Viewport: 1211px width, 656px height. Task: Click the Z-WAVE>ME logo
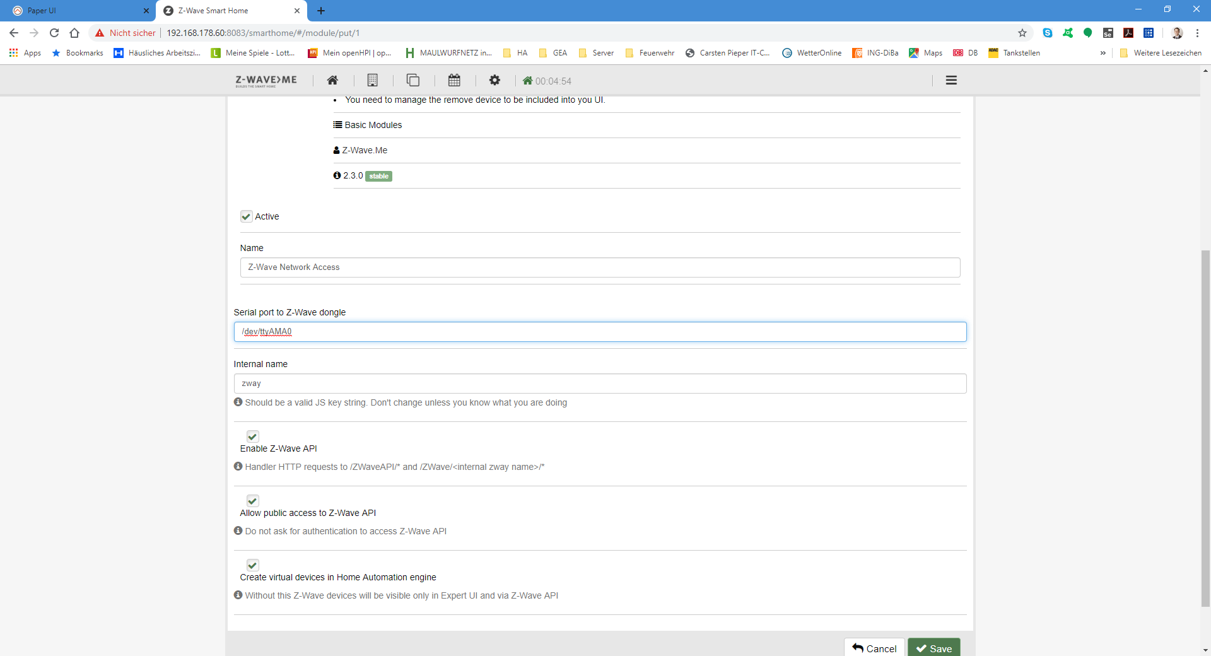pos(266,81)
